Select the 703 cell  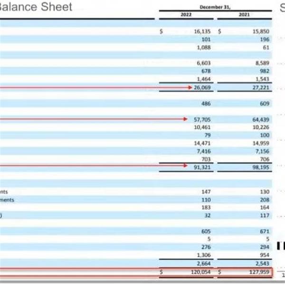206,160
